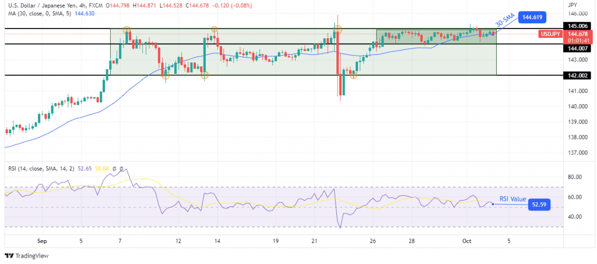Screen dimensions: 597x264
Task: Click the 137.000 price axis tick
Action: point(577,153)
